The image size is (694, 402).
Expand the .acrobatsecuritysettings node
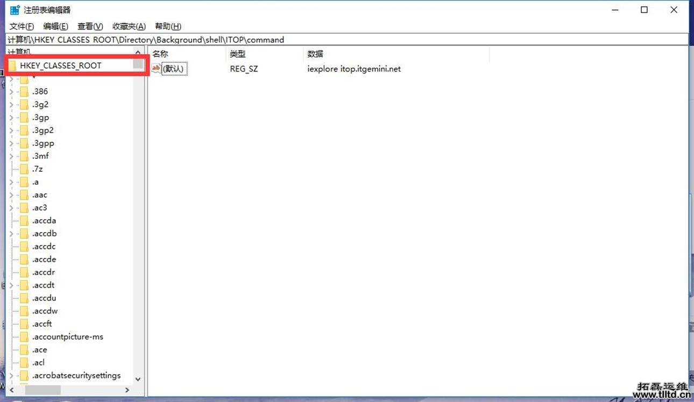point(11,376)
